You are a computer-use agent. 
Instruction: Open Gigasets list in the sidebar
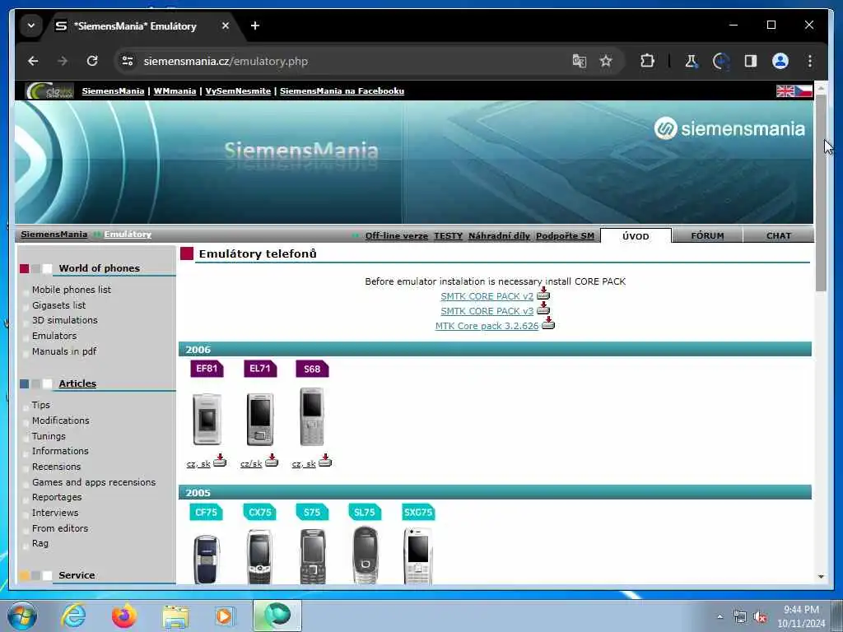(x=58, y=305)
